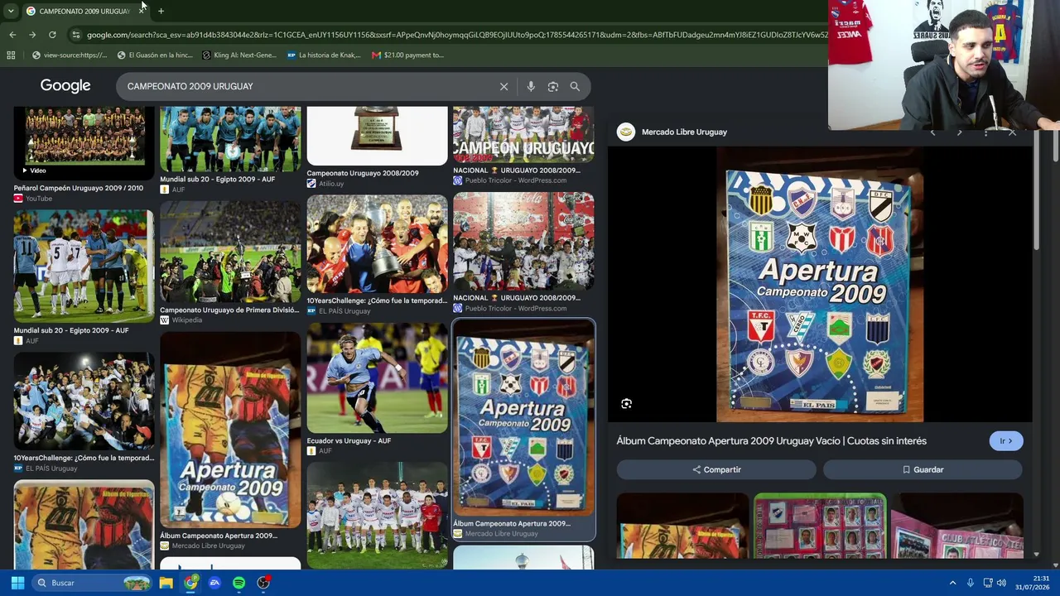Click the large Apertura 2009 album preview image
Viewport: 1060px width, 596px height.
click(820, 286)
